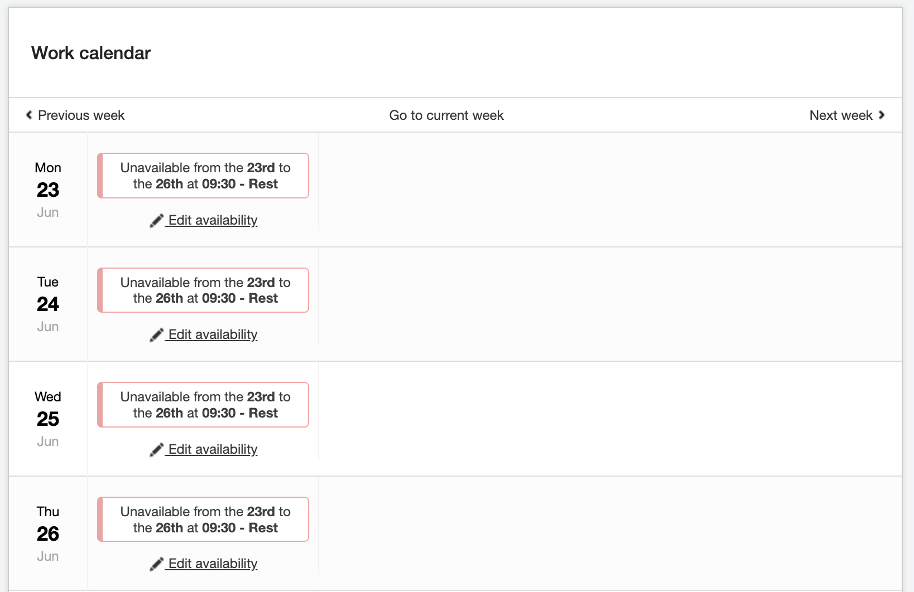Click the Thu 26 Jun date label
This screenshot has width=914, height=592.
(x=48, y=533)
